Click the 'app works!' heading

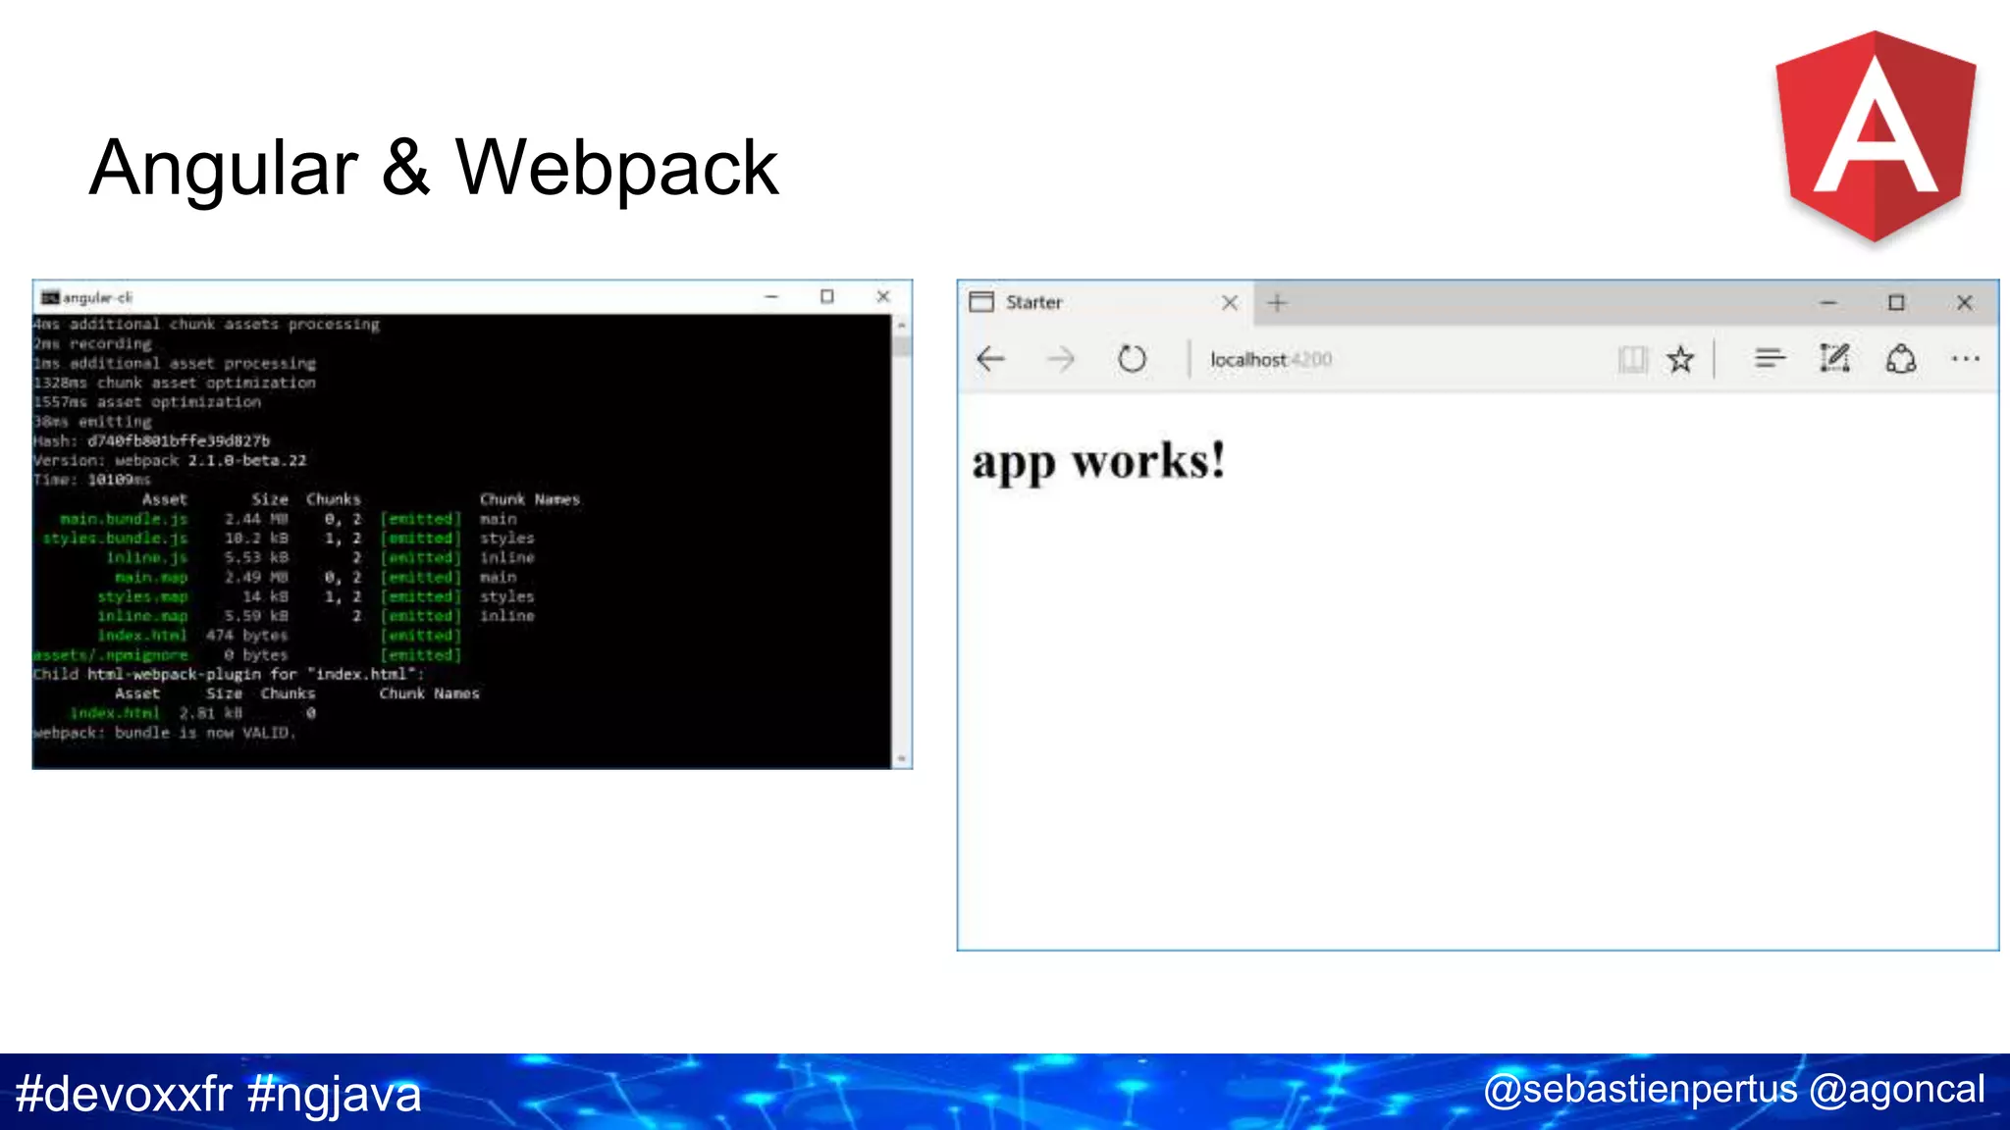1099,461
